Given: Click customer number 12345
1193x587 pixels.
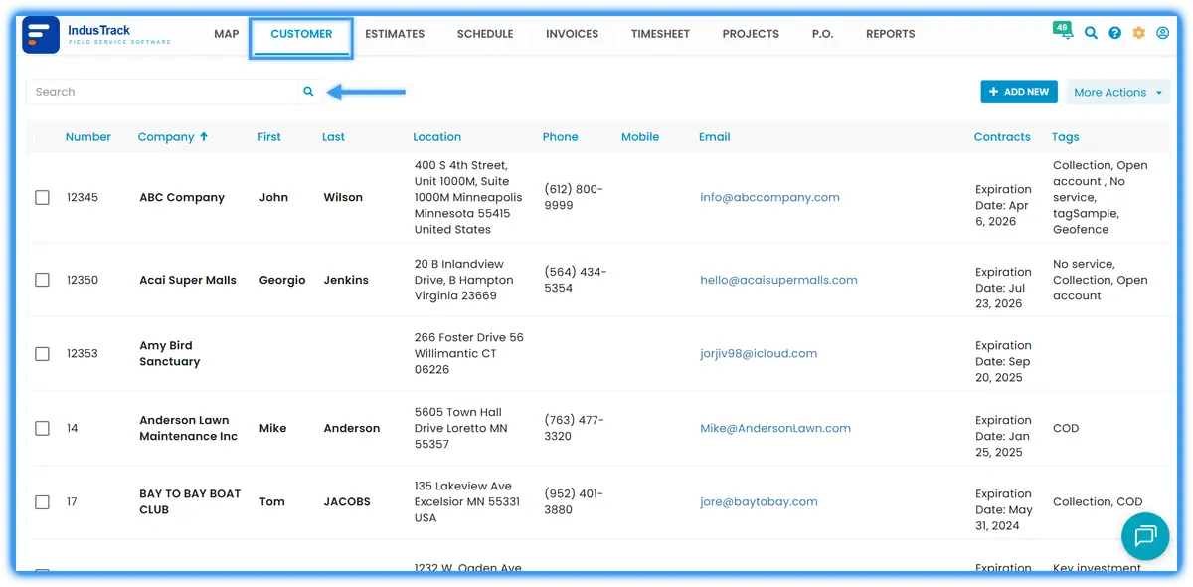Looking at the screenshot, I should 83,198.
